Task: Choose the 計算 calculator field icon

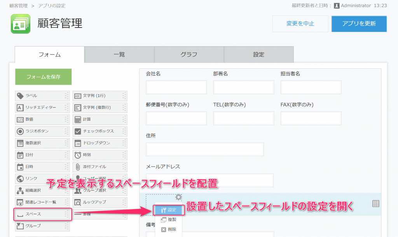Action: tap(78, 119)
